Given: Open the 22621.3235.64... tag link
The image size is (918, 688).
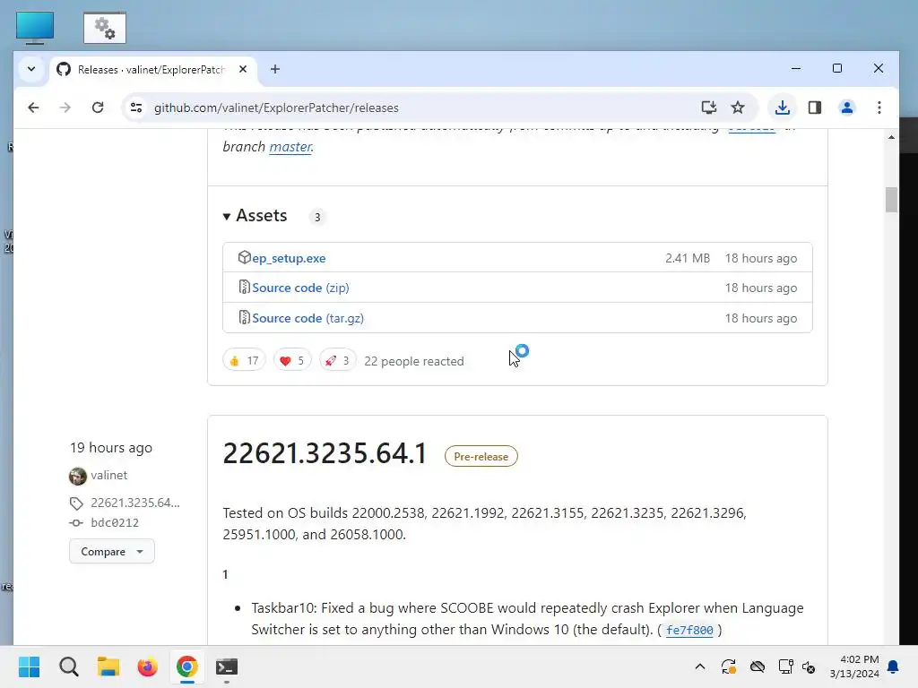Looking at the screenshot, I should pos(135,503).
